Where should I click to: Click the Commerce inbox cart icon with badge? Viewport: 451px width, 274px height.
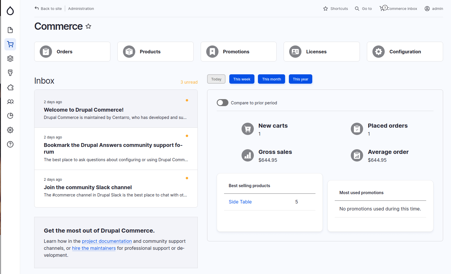[x=383, y=8]
